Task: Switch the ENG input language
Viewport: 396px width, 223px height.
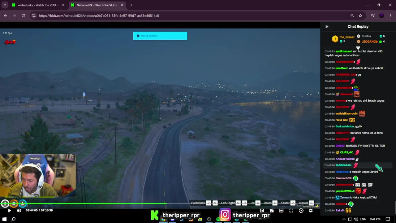Action: click(363, 219)
